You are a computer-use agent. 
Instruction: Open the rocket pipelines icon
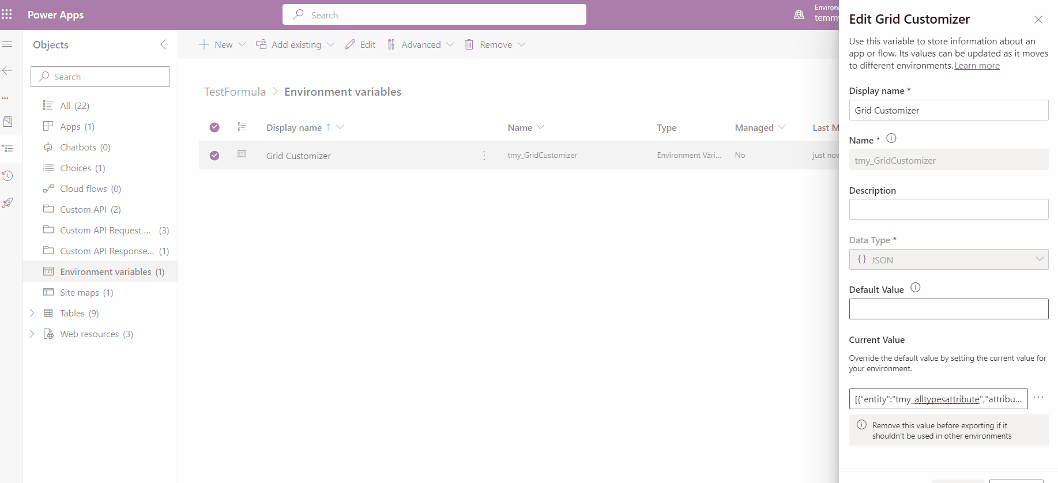pos(7,203)
